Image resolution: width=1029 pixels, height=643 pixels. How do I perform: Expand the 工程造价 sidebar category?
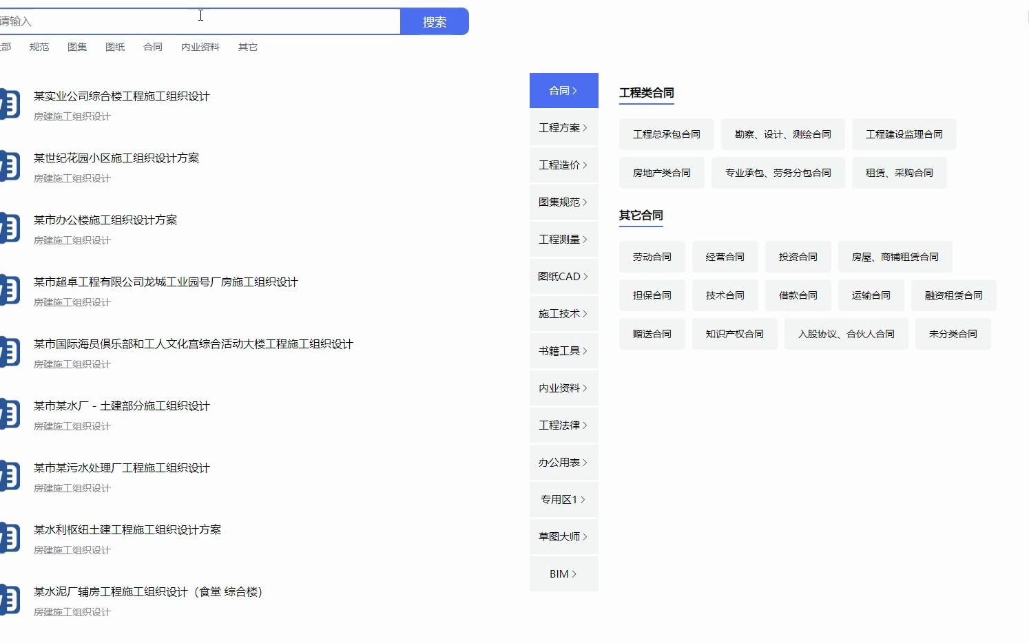click(x=564, y=165)
